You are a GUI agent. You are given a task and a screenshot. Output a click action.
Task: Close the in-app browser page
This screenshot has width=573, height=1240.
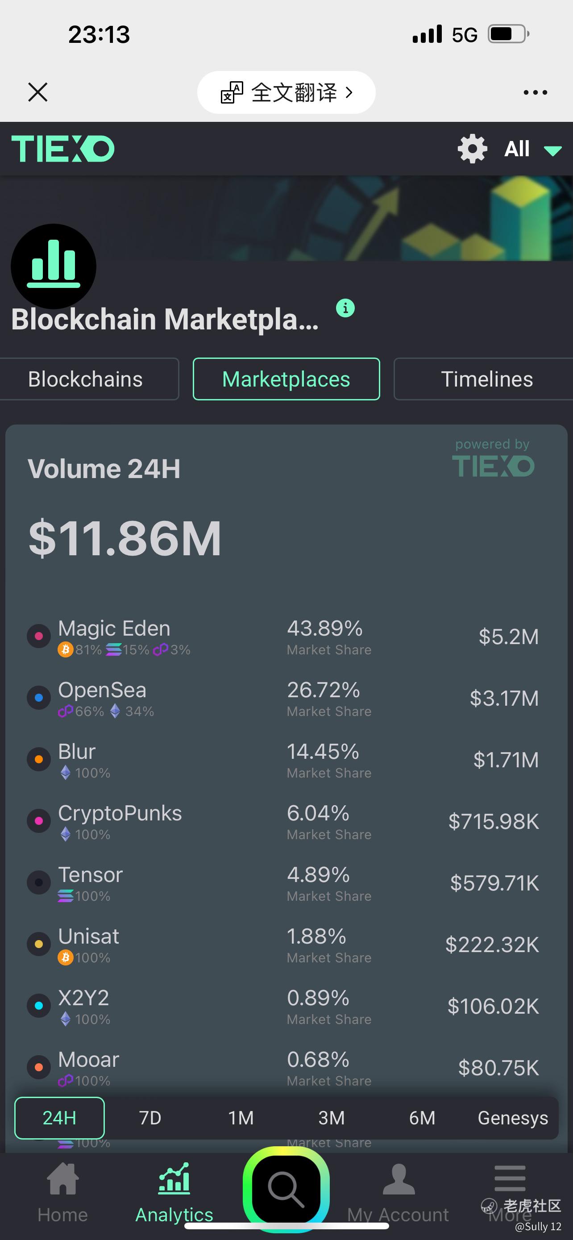point(37,92)
